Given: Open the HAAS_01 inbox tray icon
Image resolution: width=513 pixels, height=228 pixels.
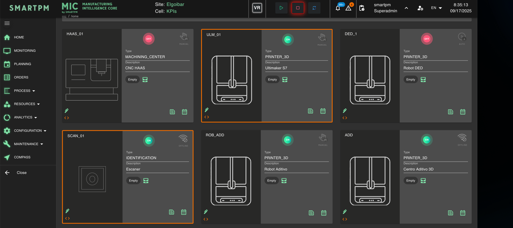Looking at the screenshot, I should click(145, 80).
